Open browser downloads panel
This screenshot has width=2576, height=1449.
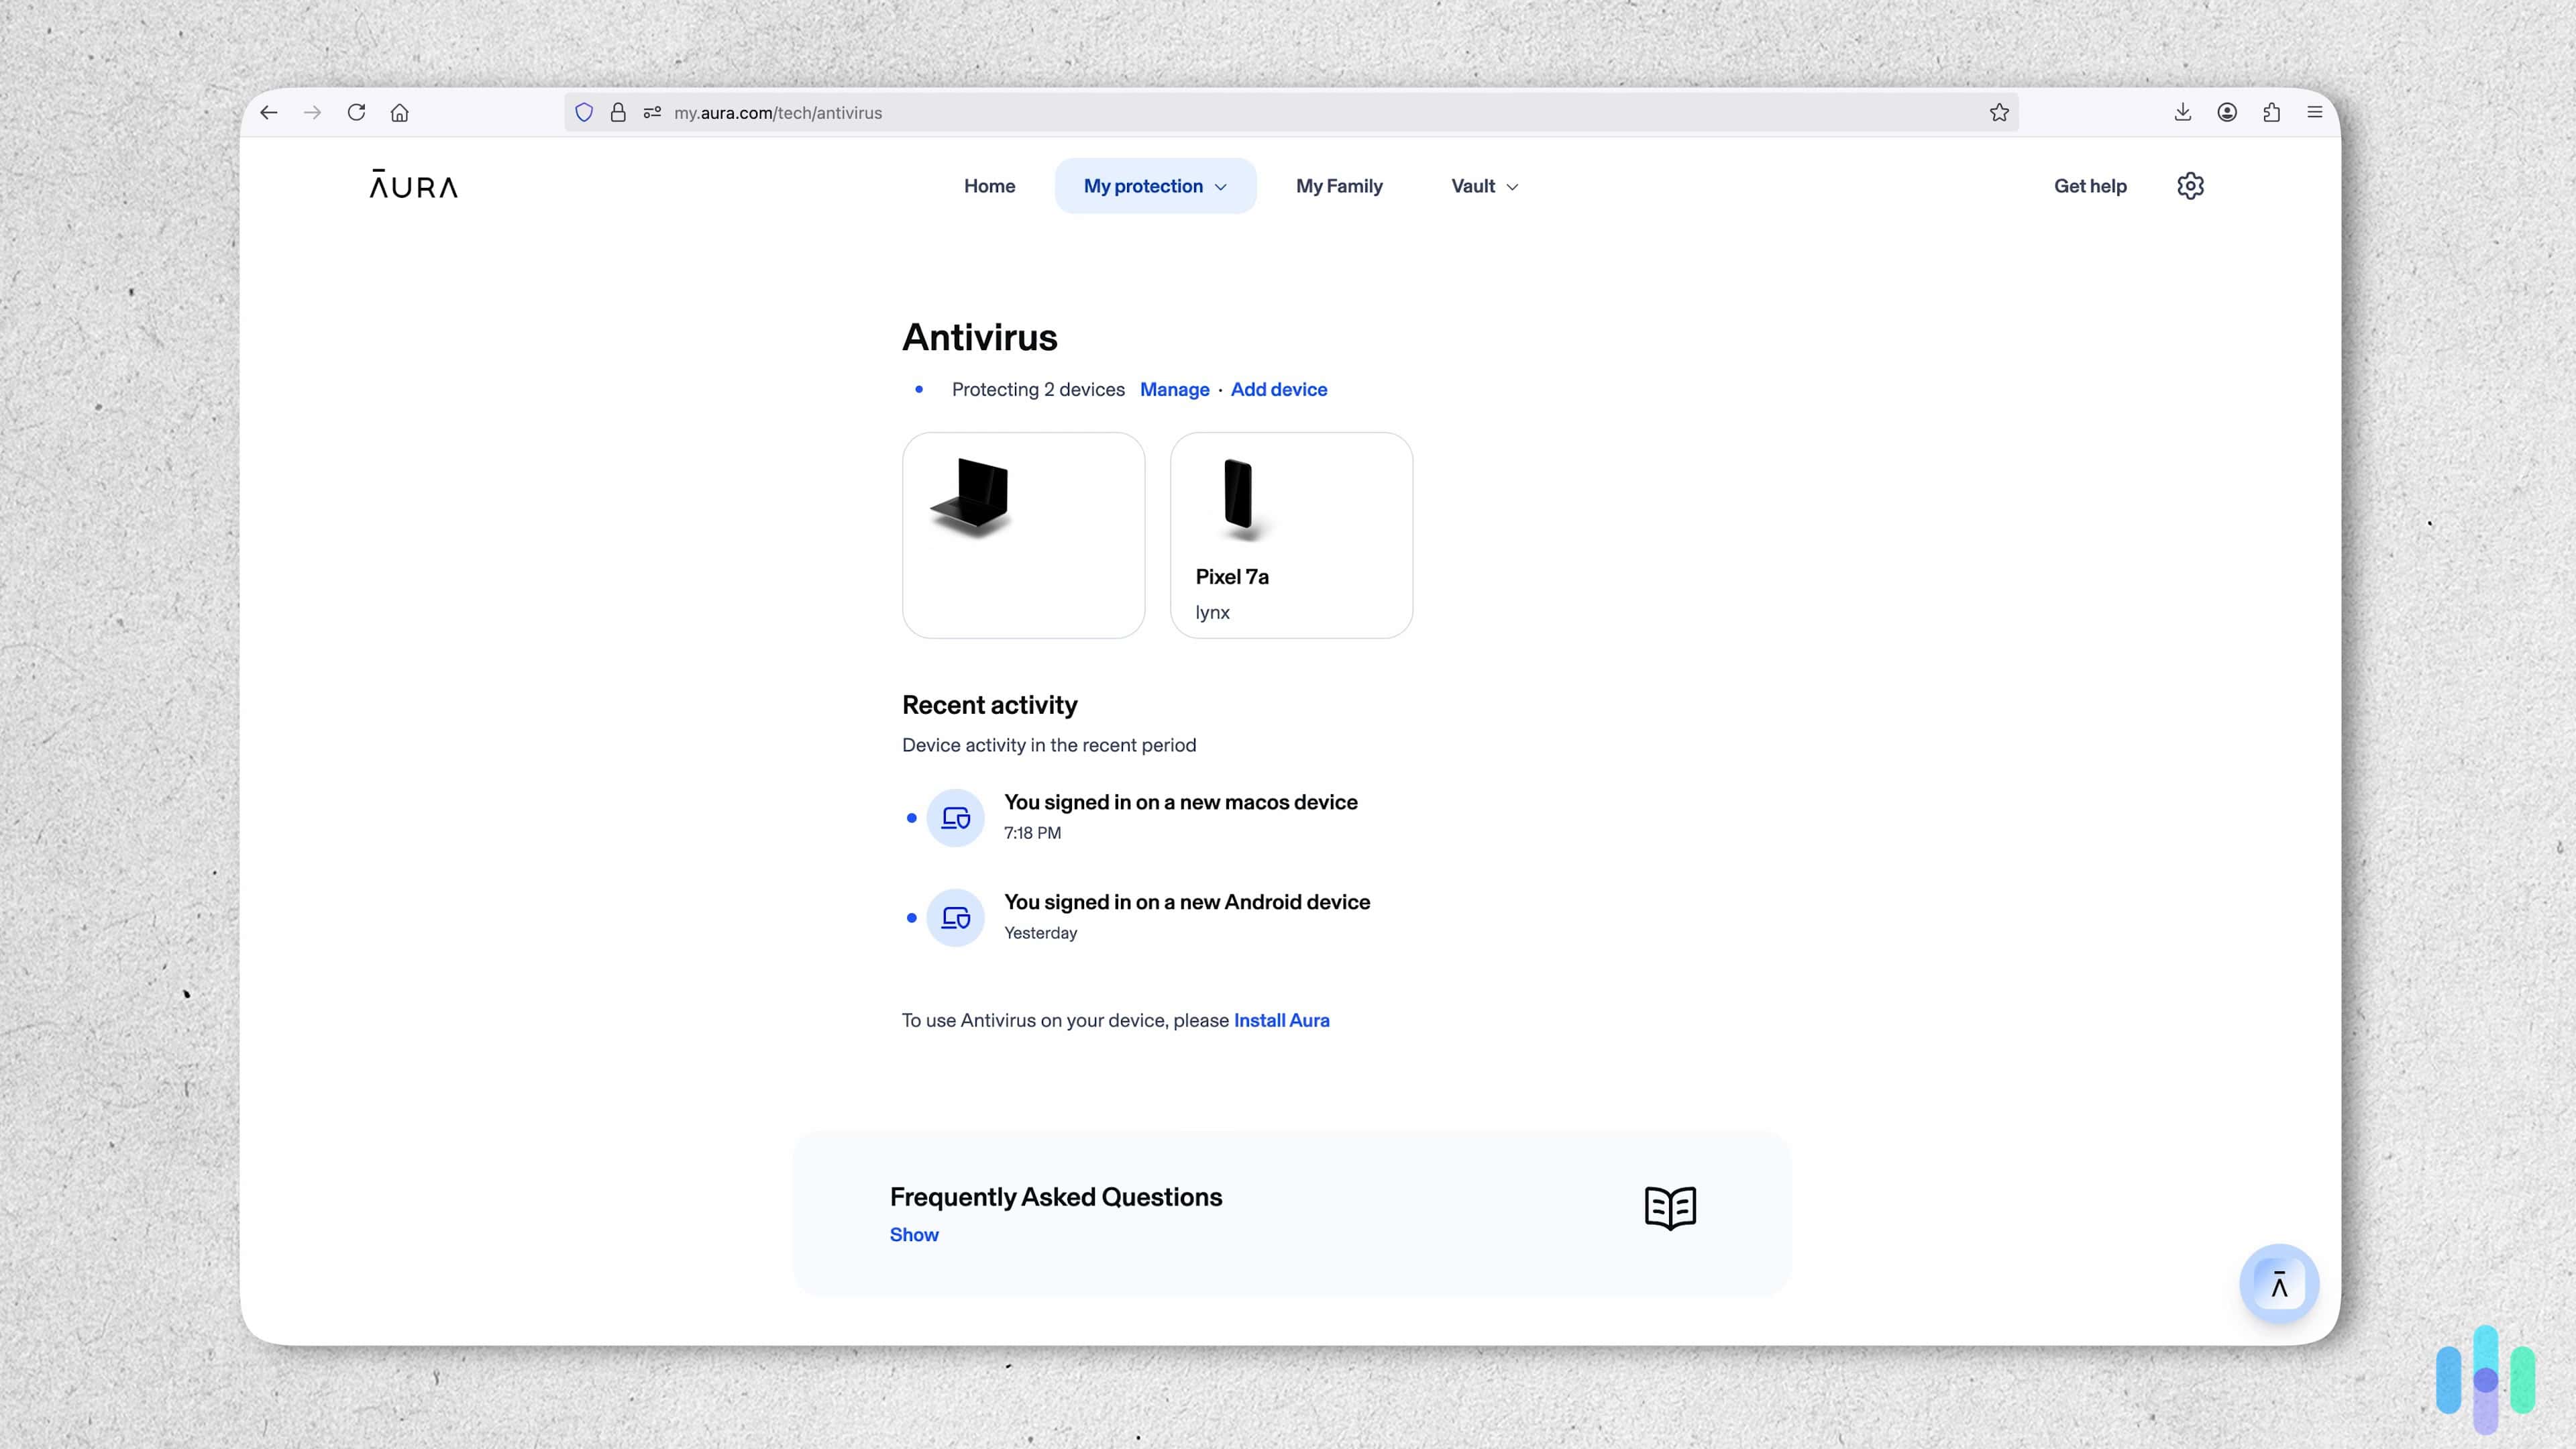pos(2182,113)
